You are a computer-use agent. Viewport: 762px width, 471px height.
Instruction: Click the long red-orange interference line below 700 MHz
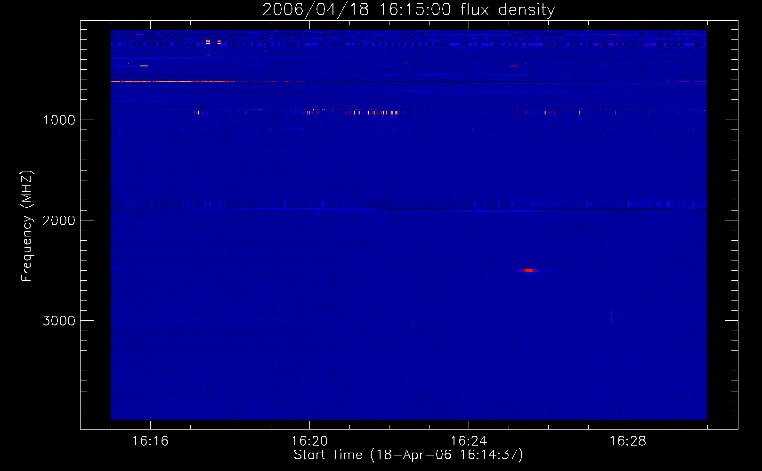pos(173,81)
